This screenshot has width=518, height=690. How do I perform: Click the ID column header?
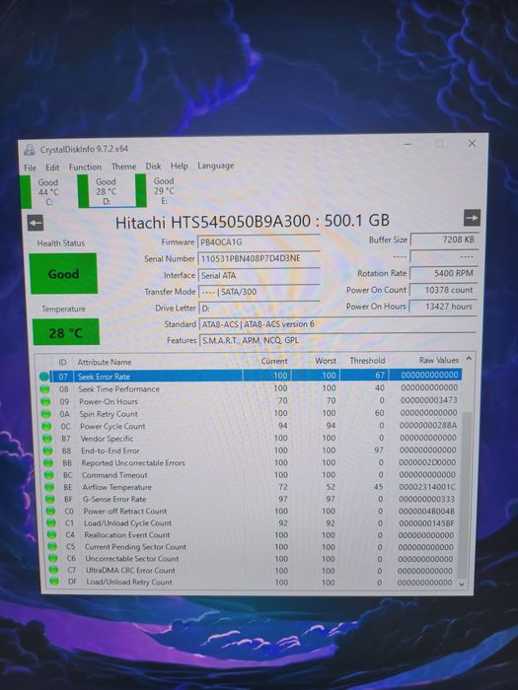tap(62, 362)
